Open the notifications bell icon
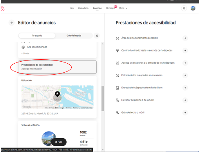The image size is (199, 152). click(184, 8)
